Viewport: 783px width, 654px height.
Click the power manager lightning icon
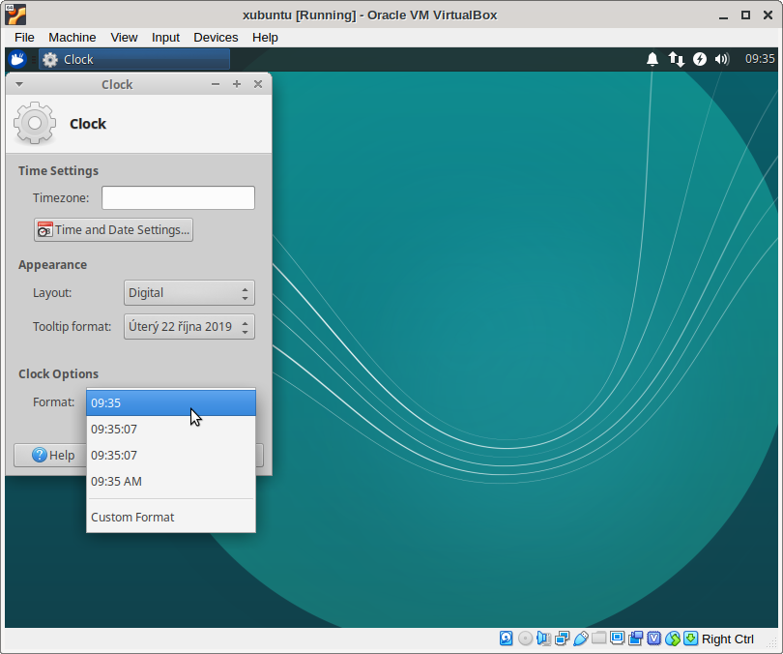[x=700, y=59]
